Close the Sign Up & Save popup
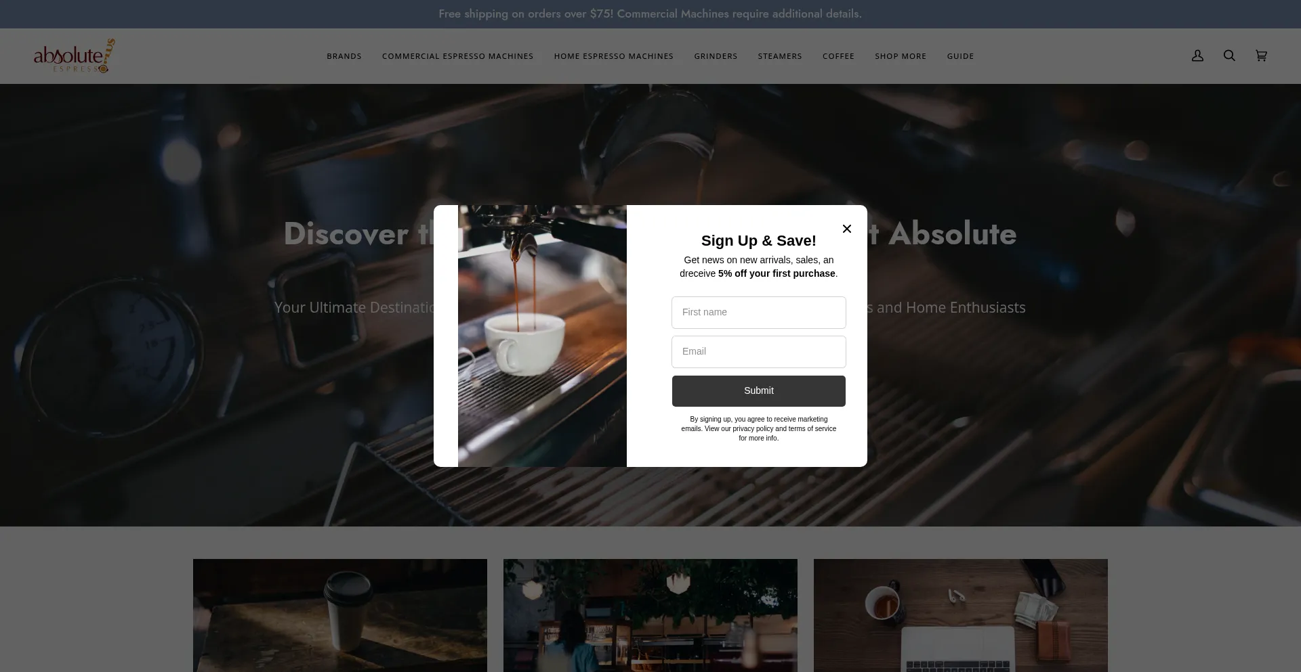 pyautogui.click(x=846, y=229)
